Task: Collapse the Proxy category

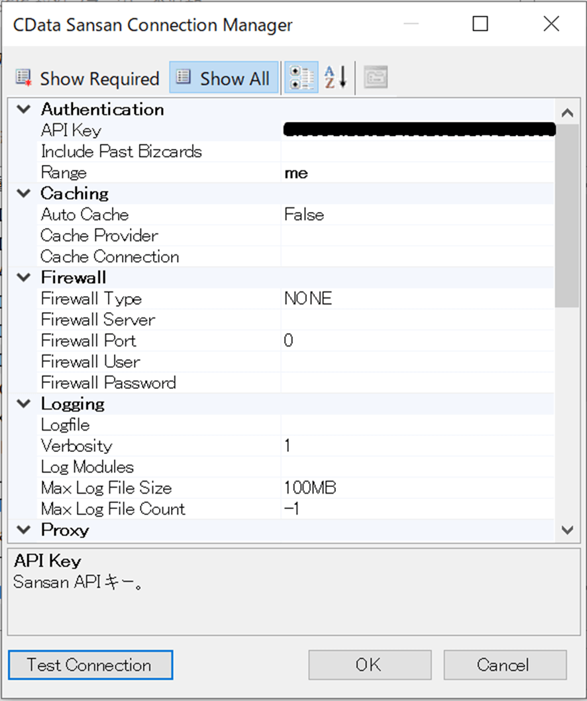Action: 24,530
